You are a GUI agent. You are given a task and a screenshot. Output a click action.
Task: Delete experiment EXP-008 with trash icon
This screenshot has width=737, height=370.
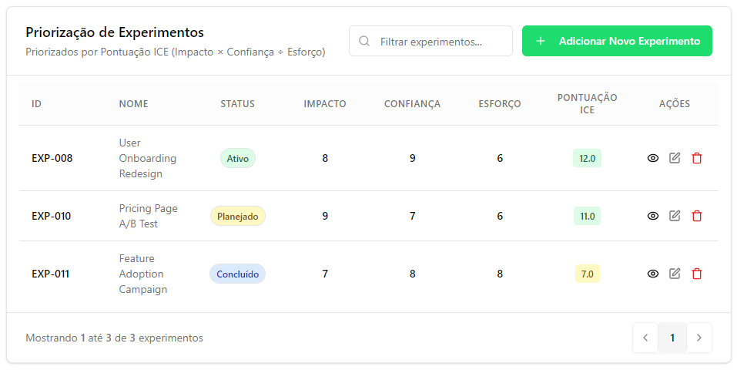pos(697,158)
